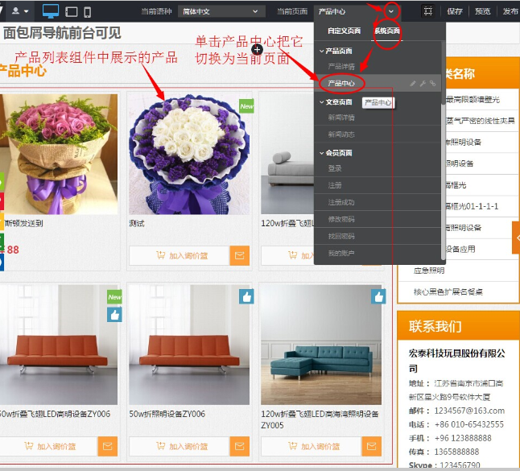Click the wrench settings icon beside 产品中心
Screen dimensions: 520x471
(423, 83)
